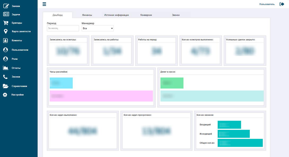Click the Исходящий label
The image size is (289, 157).
click(x=206, y=134)
